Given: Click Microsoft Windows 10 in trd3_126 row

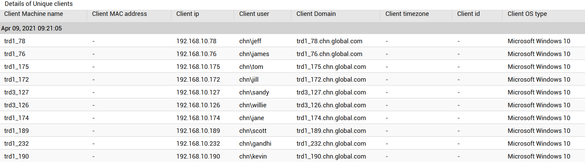Looking at the screenshot, I should pyautogui.click(x=539, y=105).
